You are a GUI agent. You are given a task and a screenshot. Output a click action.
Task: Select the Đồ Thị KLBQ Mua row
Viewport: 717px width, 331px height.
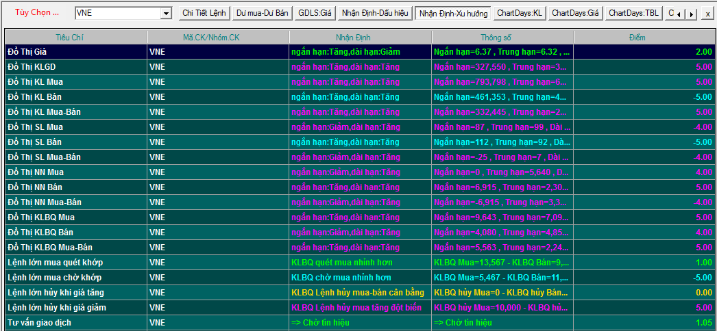point(360,217)
